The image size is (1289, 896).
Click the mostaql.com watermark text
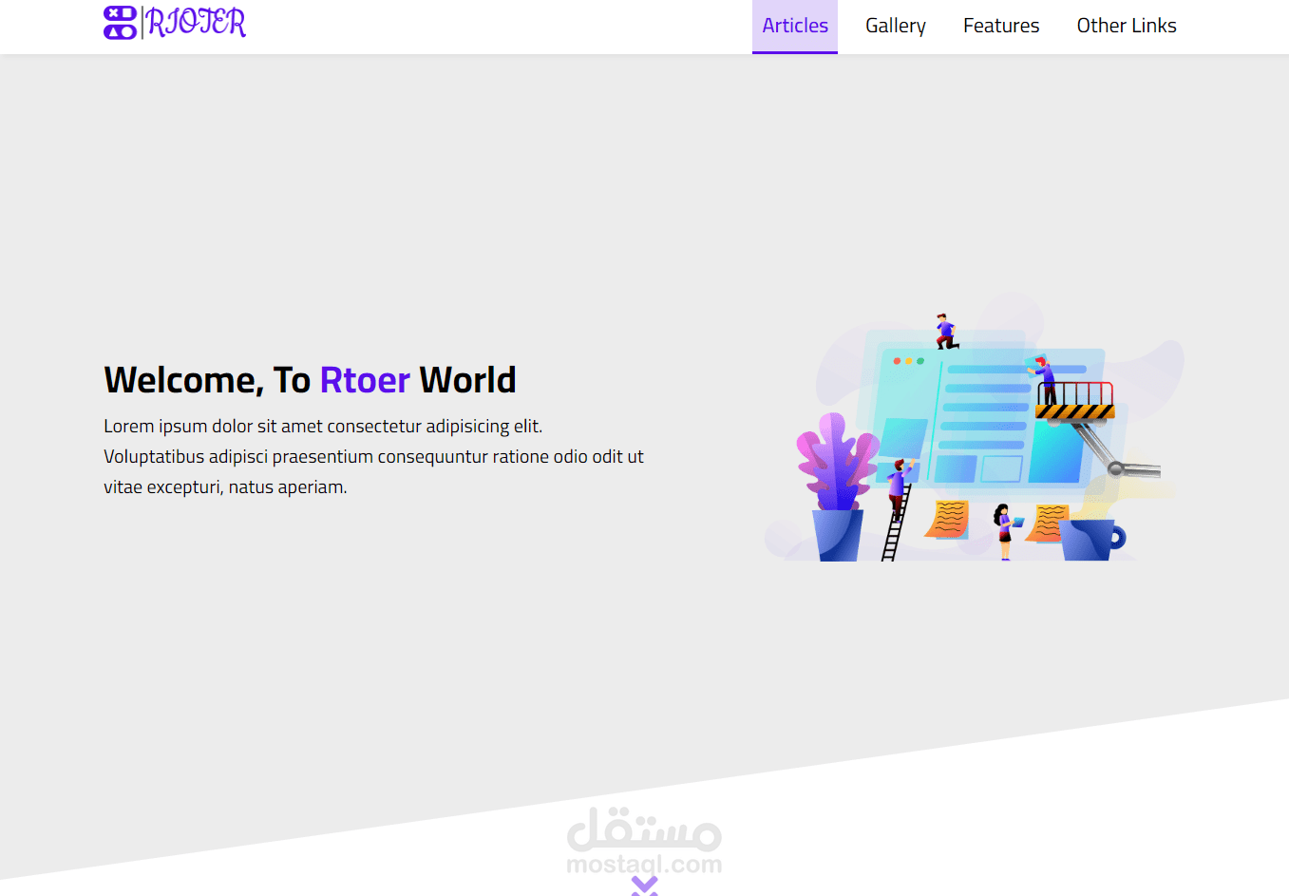645,866
